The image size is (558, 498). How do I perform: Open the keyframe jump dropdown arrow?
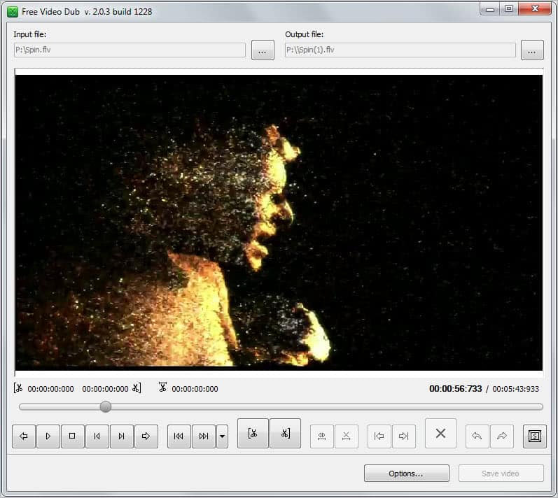pyautogui.click(x=222, y=436)
